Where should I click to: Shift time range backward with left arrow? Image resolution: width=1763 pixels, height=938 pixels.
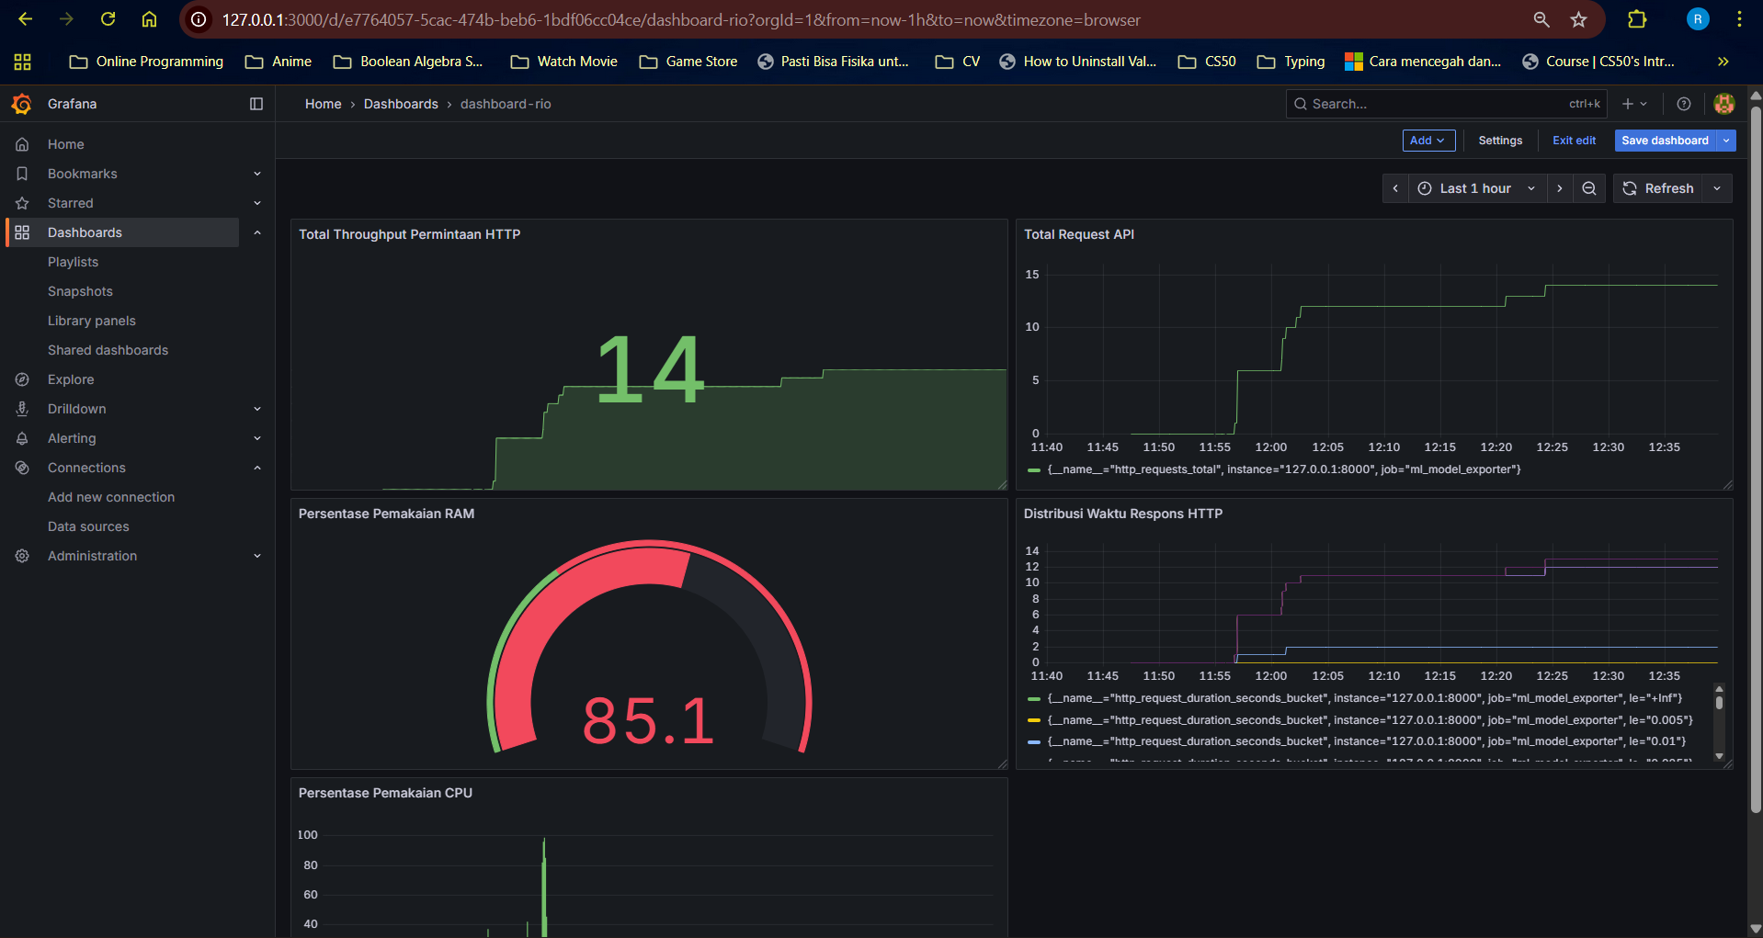[1395, 188]
